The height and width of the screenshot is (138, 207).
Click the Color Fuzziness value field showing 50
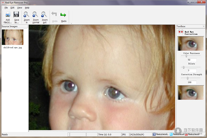(192, 60)
